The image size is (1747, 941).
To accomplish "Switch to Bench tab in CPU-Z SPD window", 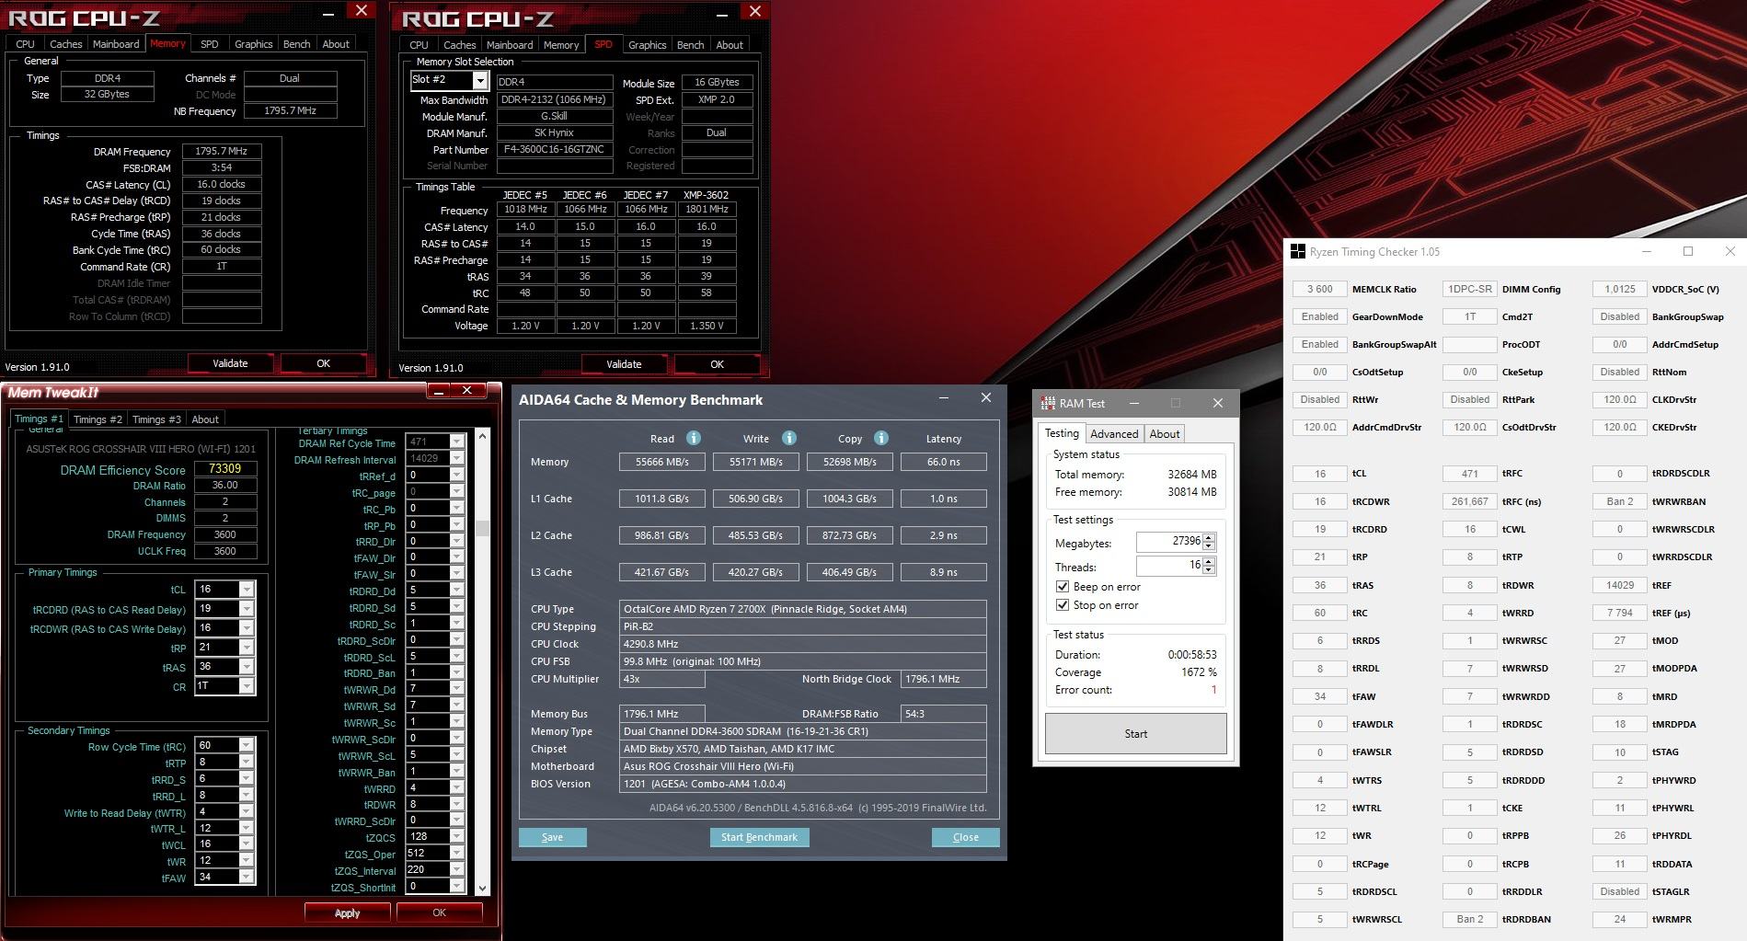I will coord(690,45).
